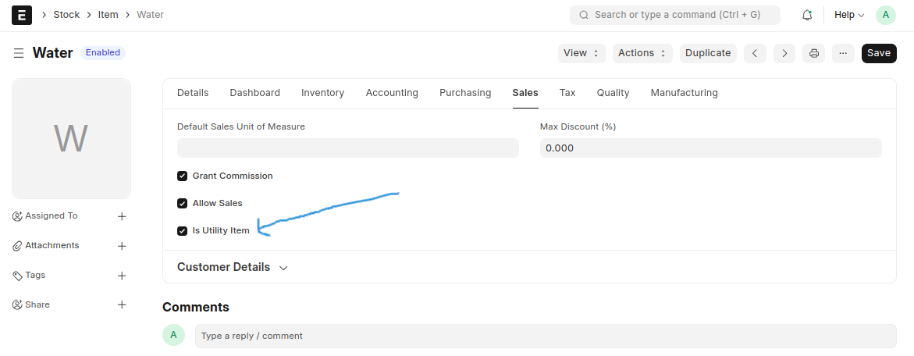The image size is (914, 356).
Task: Go to the next item record
Action: coord(784,53)
